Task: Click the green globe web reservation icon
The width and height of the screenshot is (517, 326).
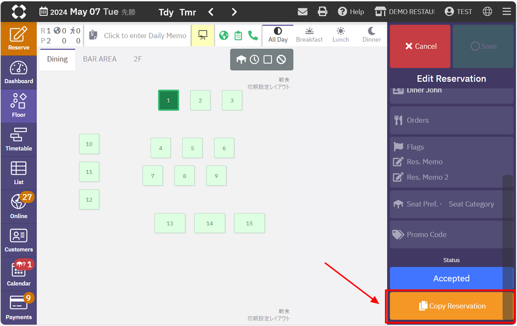Action: click(224, 35)
